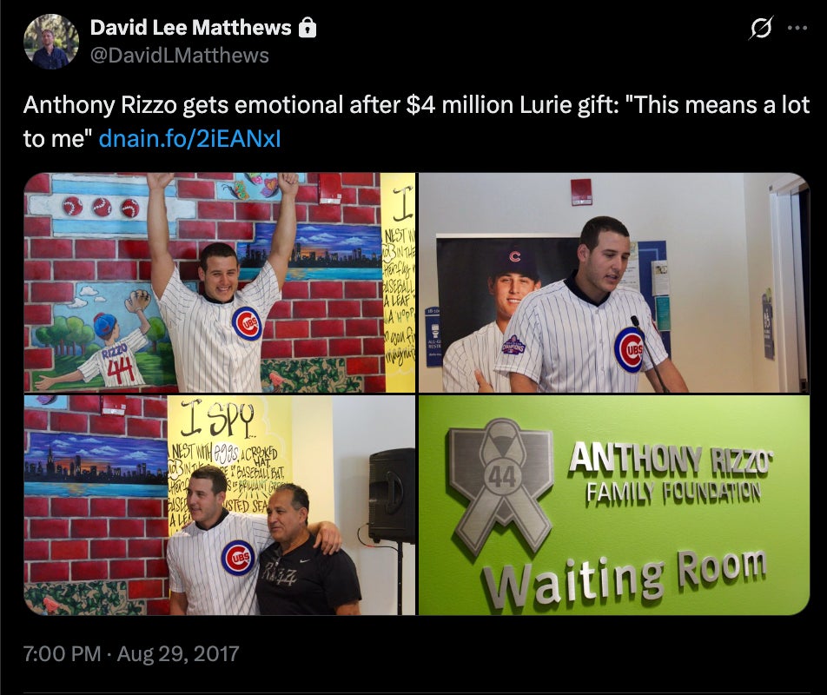Image resolution: width=827 pixels, height=695 pixels.
Task: Follow the dnain.fo/2iEANxI link
Action: (x=190, y=139)
